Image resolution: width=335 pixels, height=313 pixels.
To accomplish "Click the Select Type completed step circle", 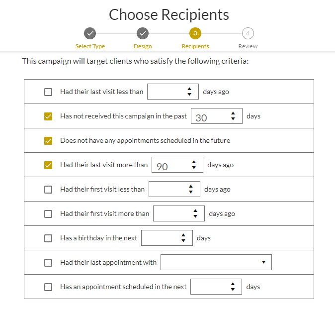I will (90, 33).
